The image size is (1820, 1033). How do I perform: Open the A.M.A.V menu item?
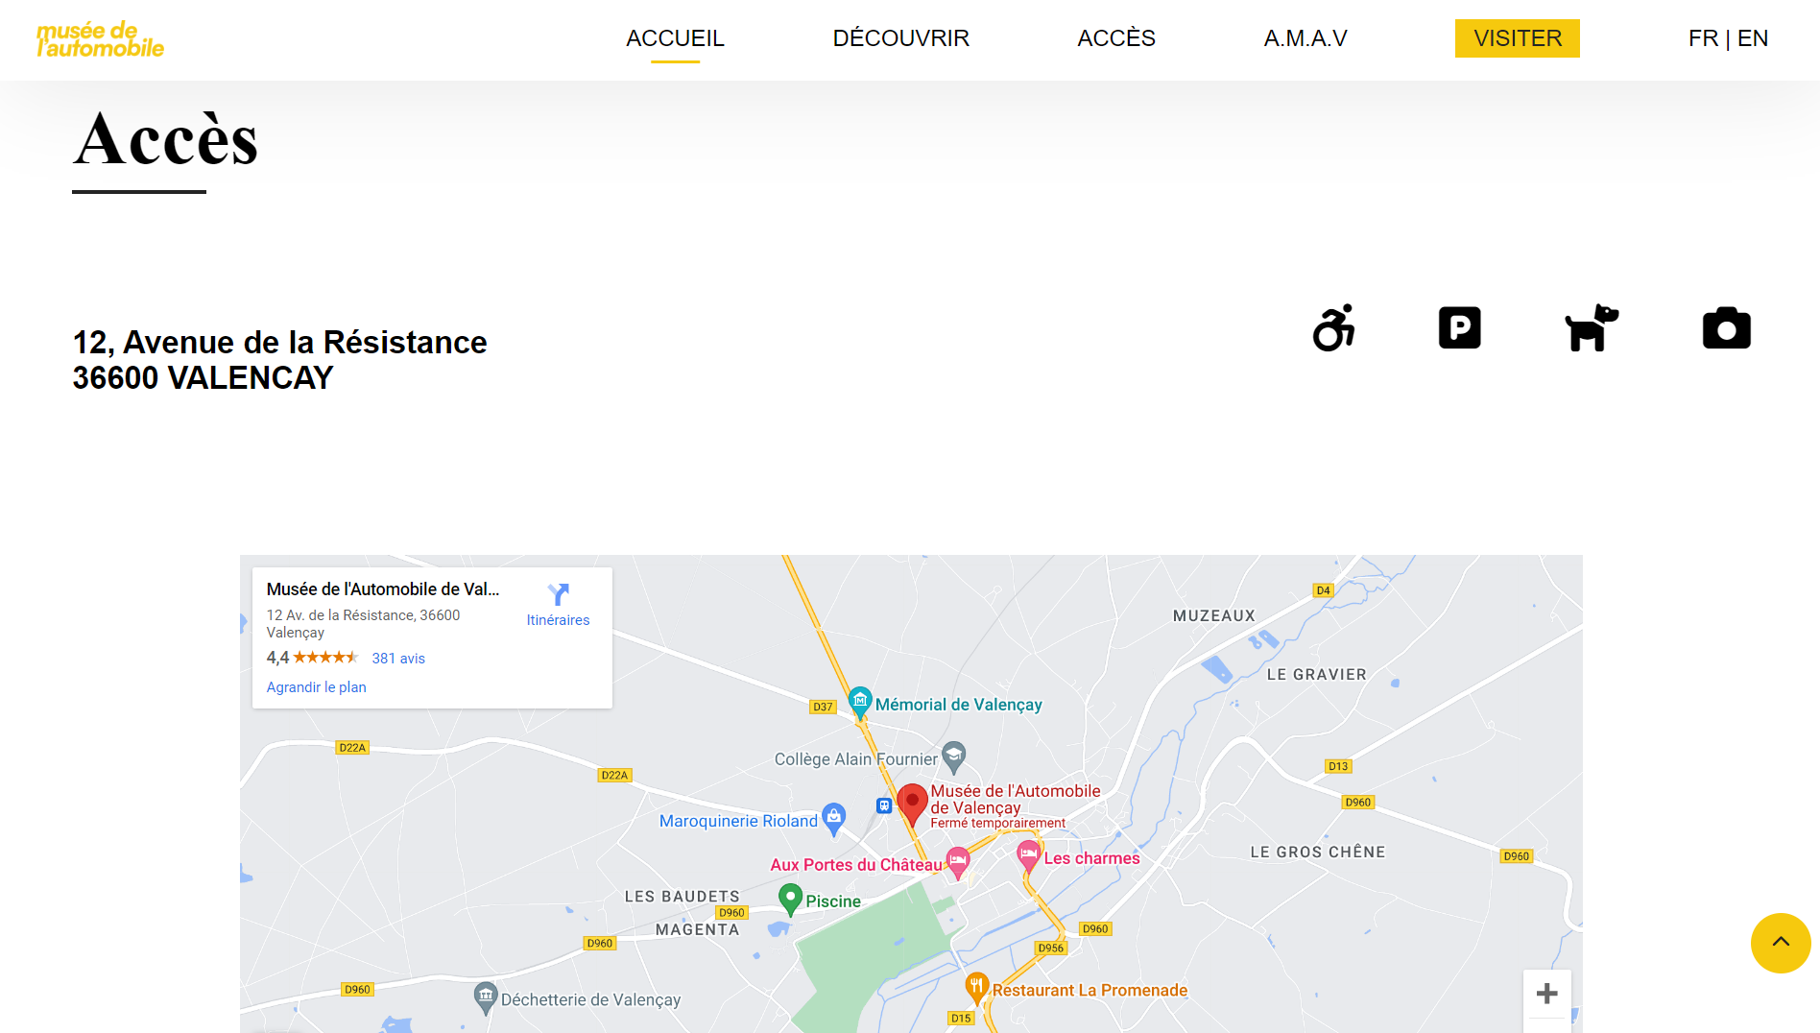1305,38
